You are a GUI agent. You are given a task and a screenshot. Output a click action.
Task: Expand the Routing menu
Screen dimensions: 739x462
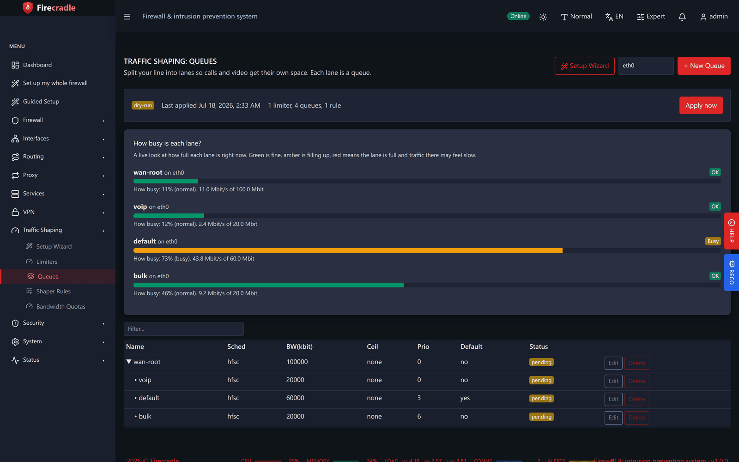(x=58, y=157)
